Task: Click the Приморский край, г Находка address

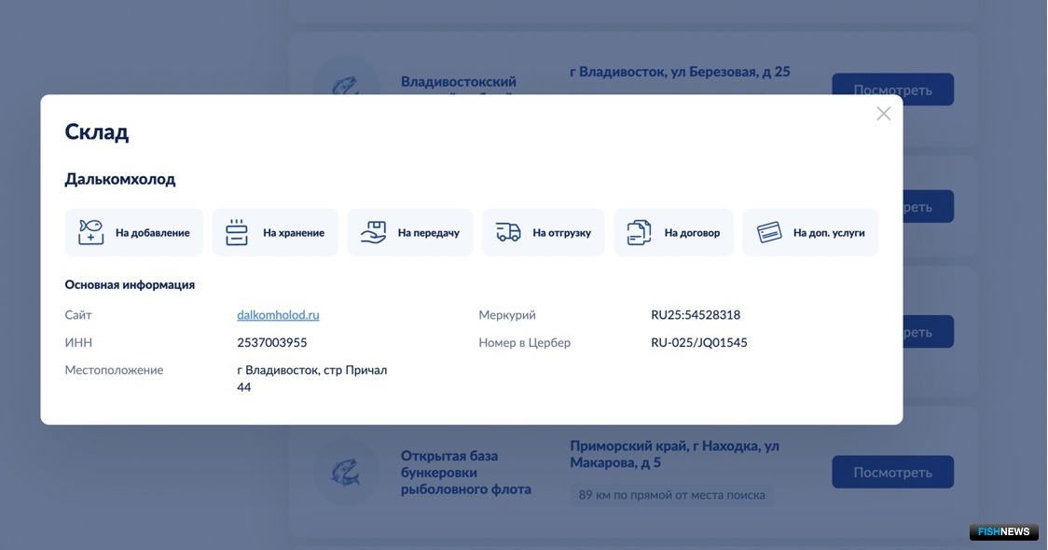Action: 674,454
